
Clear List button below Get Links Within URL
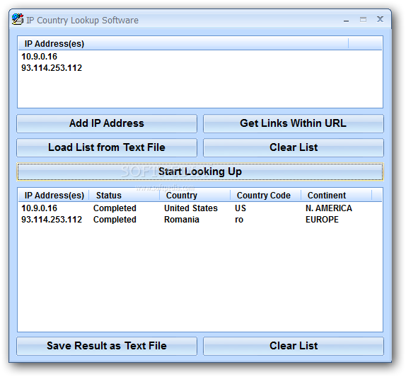(294, 147)
